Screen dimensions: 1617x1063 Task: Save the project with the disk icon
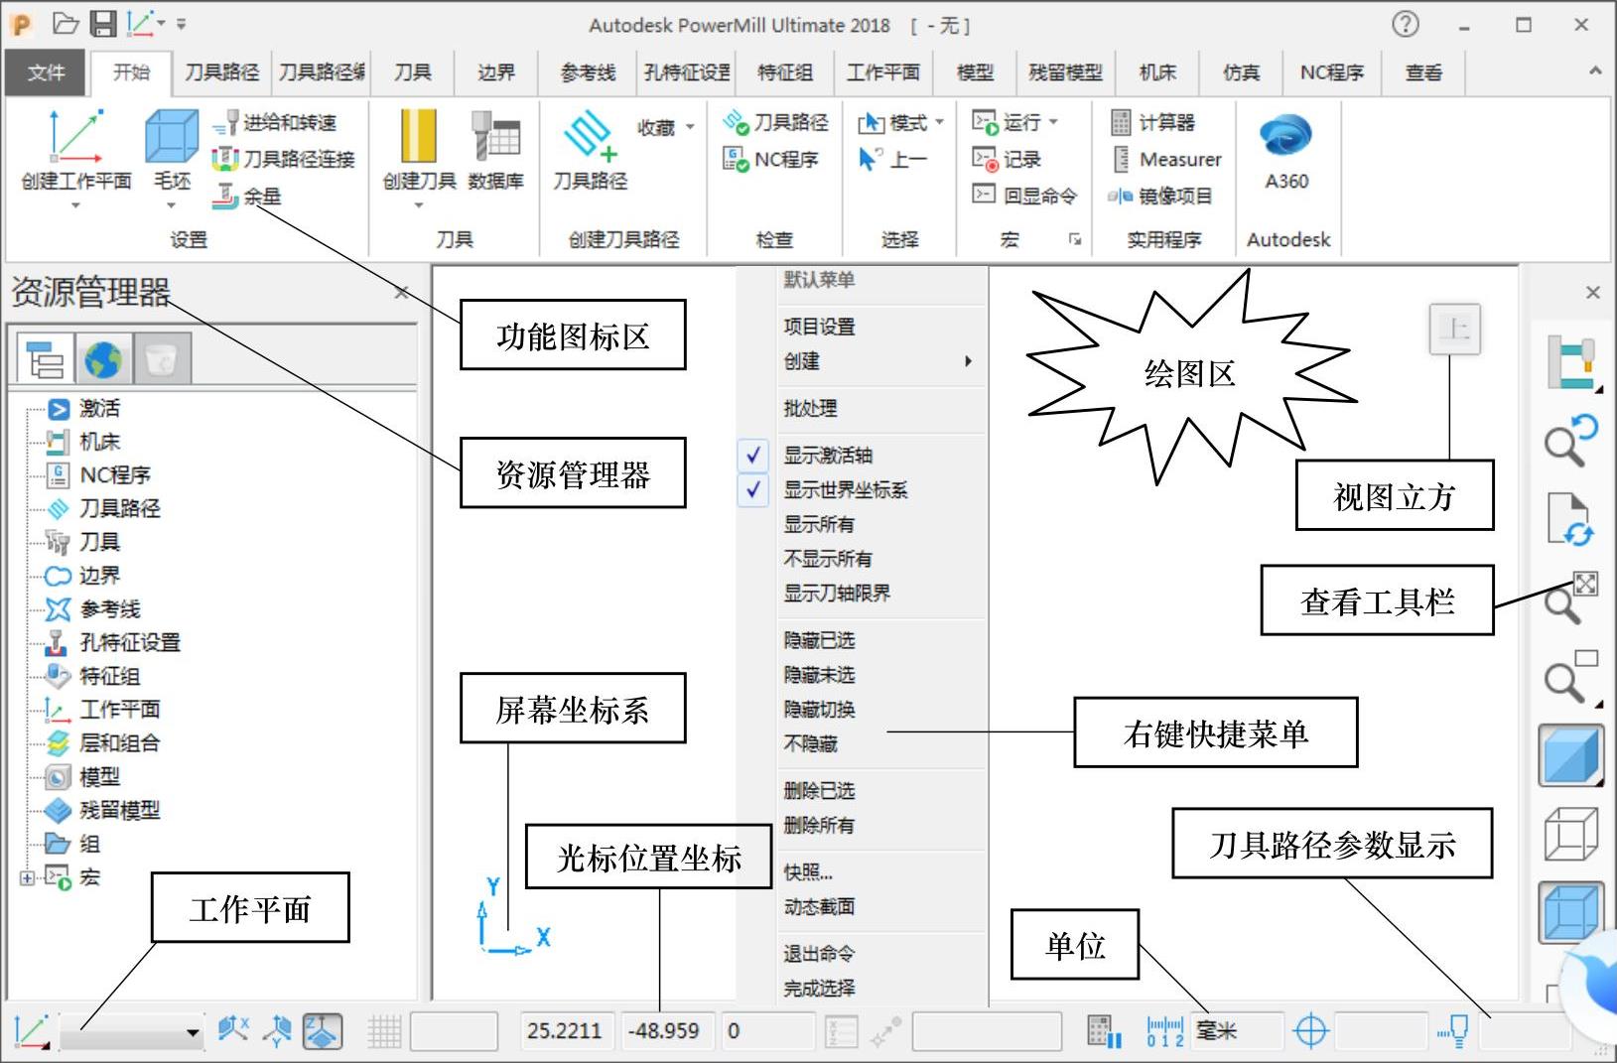(x=103, y=23)
